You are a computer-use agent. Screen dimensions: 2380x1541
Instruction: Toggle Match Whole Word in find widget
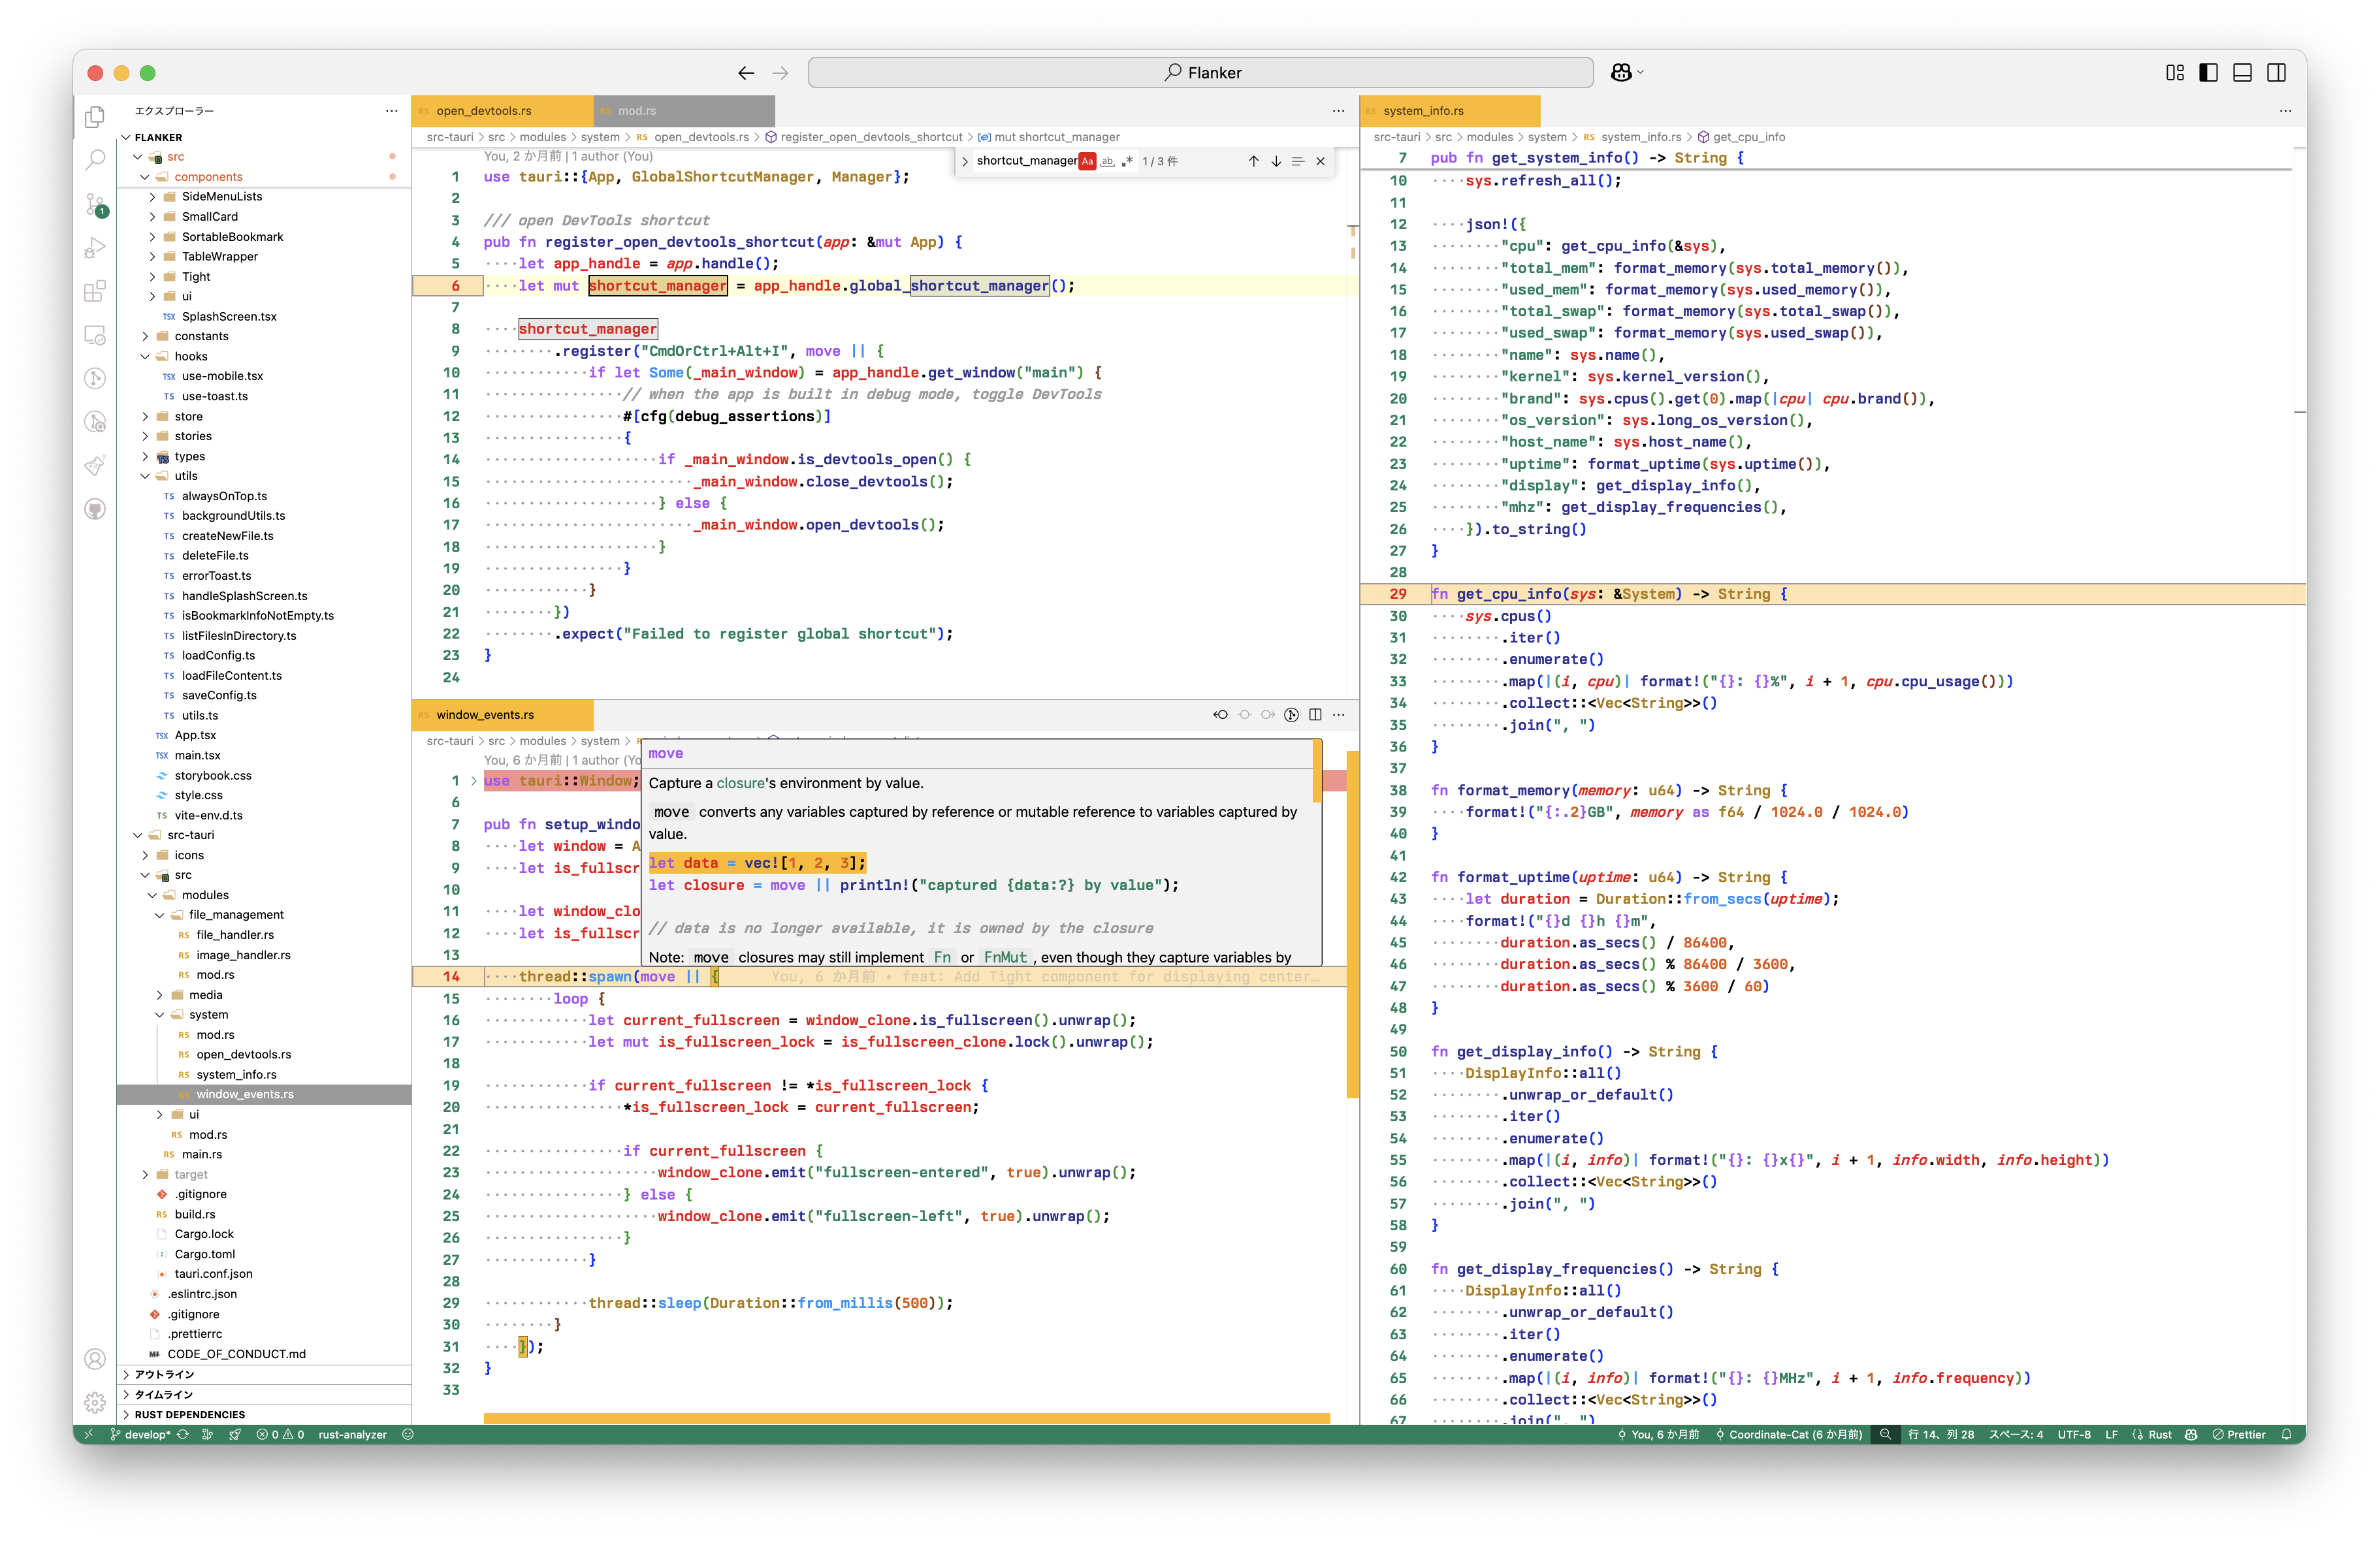coord(1108,161)
